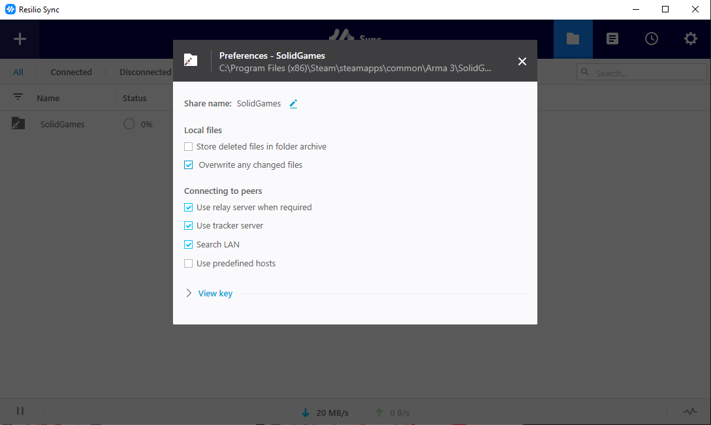The height and width of the screenshot is (425, 711).
Task: Toggle Use tracker server checkbox
Action: (188, 225)
